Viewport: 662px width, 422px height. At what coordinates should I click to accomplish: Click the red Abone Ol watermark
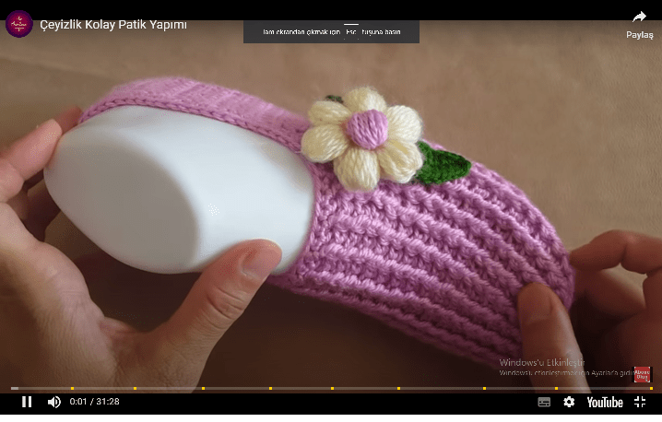[642, 374]
